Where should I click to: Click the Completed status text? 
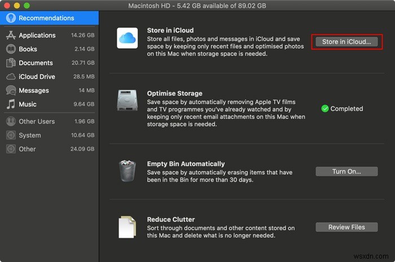[x=346, y=109]
